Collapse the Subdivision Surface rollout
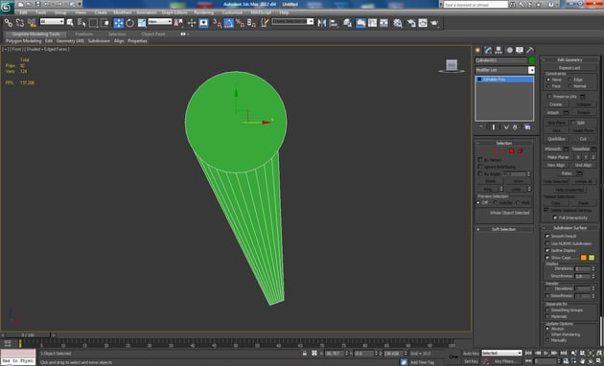 point(569,228)
